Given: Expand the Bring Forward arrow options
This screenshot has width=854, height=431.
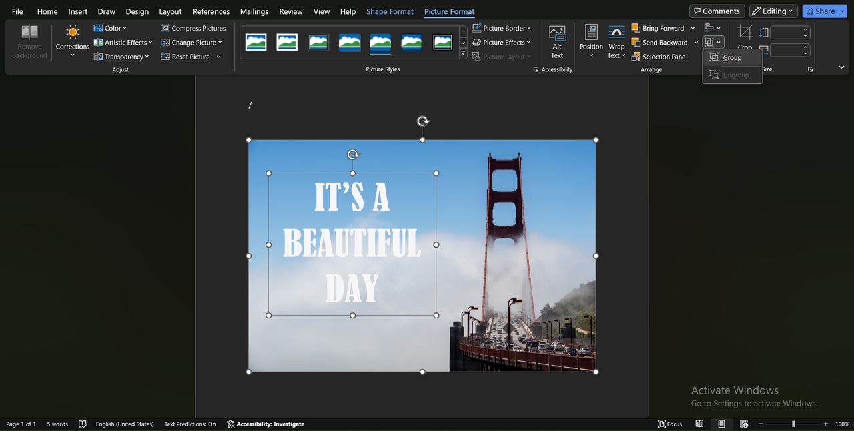Looking at the screenshot, I should click(693, 28).
